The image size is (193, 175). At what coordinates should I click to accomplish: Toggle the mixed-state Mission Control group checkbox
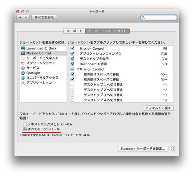point(72,69)
